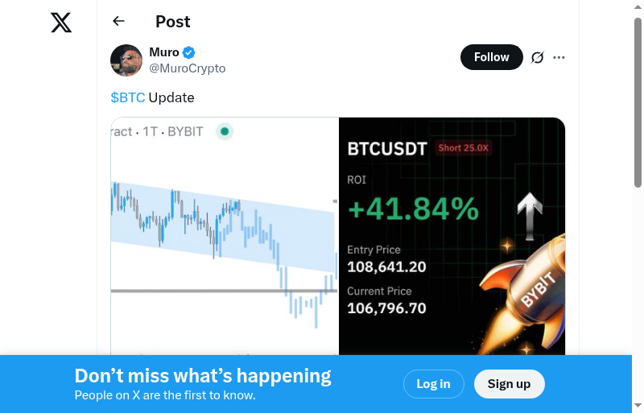Screen dimensions: 644x413
Task: Click the red Short 25.0X badge
Action: 464,148
